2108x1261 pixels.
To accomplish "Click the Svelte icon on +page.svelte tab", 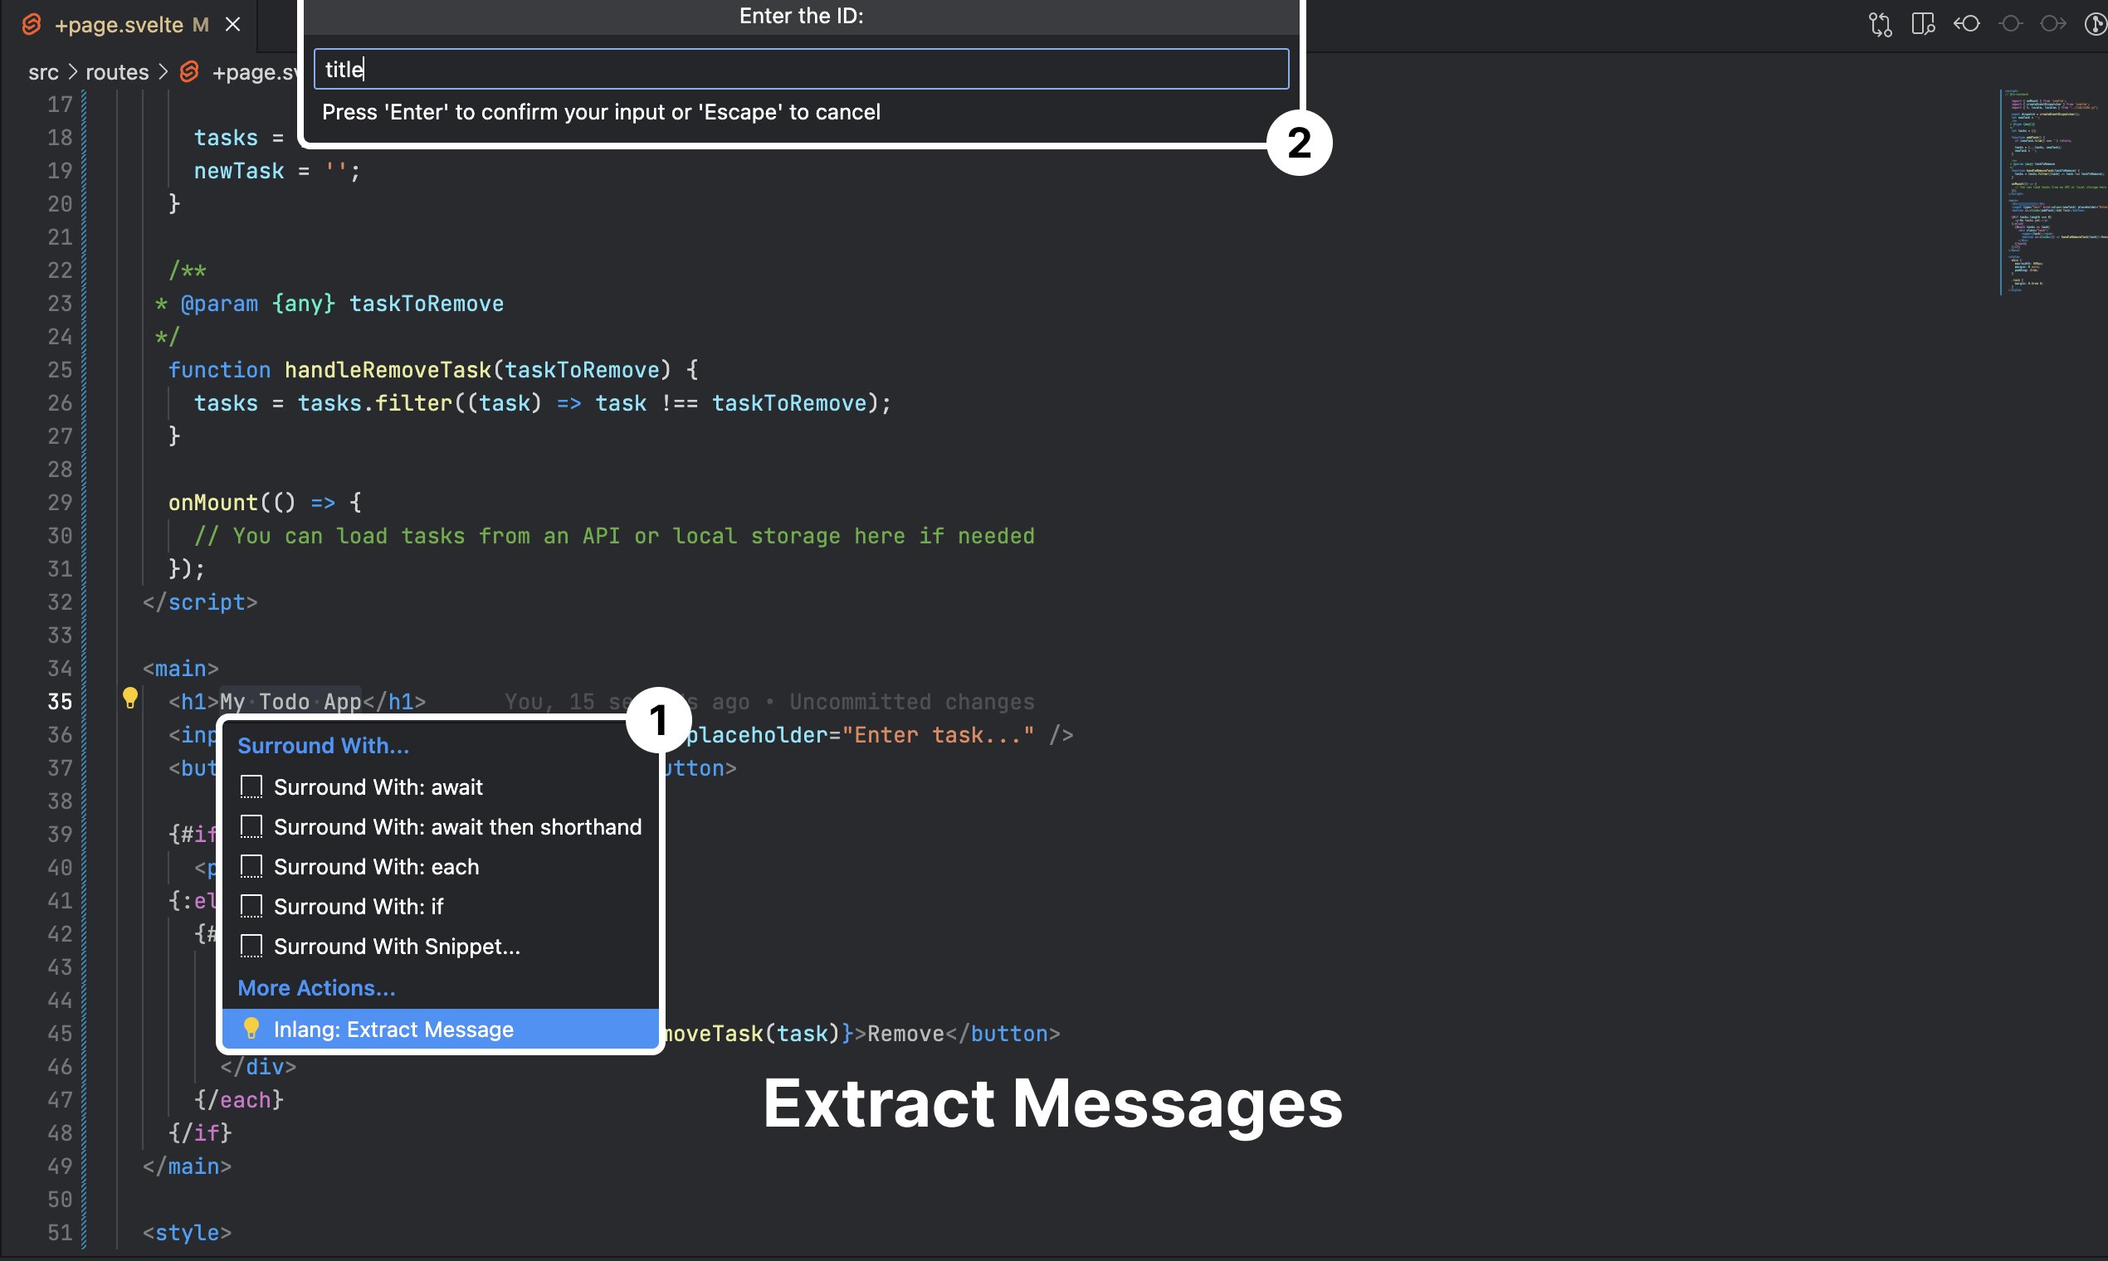I will tap(32, 25).
